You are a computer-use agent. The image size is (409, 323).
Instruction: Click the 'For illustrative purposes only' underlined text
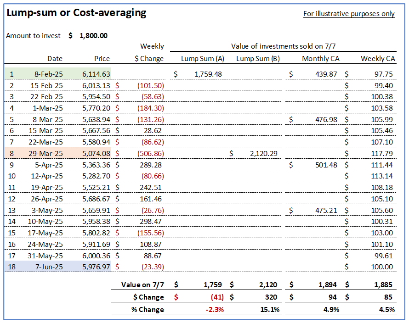click(349, 13)
